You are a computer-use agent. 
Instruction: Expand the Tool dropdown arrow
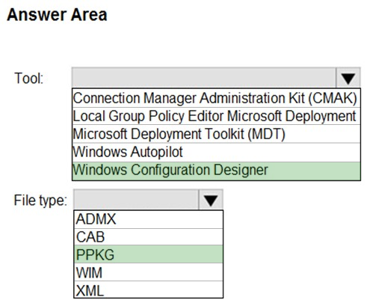[x=348, y=78]
